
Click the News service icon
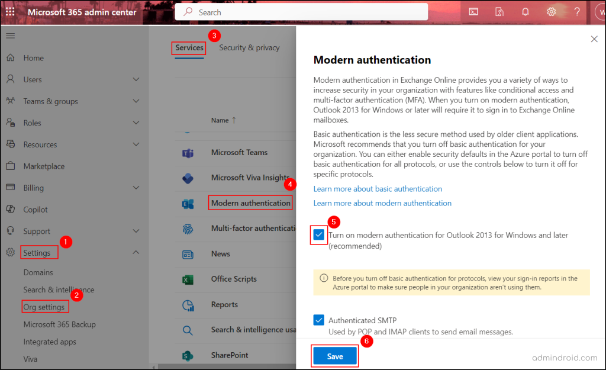(x=188, y=255)
